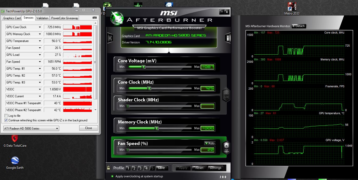Open the Afterburner information i button

[228, 38]
